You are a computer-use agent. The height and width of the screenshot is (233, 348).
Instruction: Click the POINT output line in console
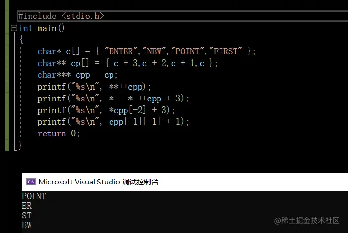(34, 196)
